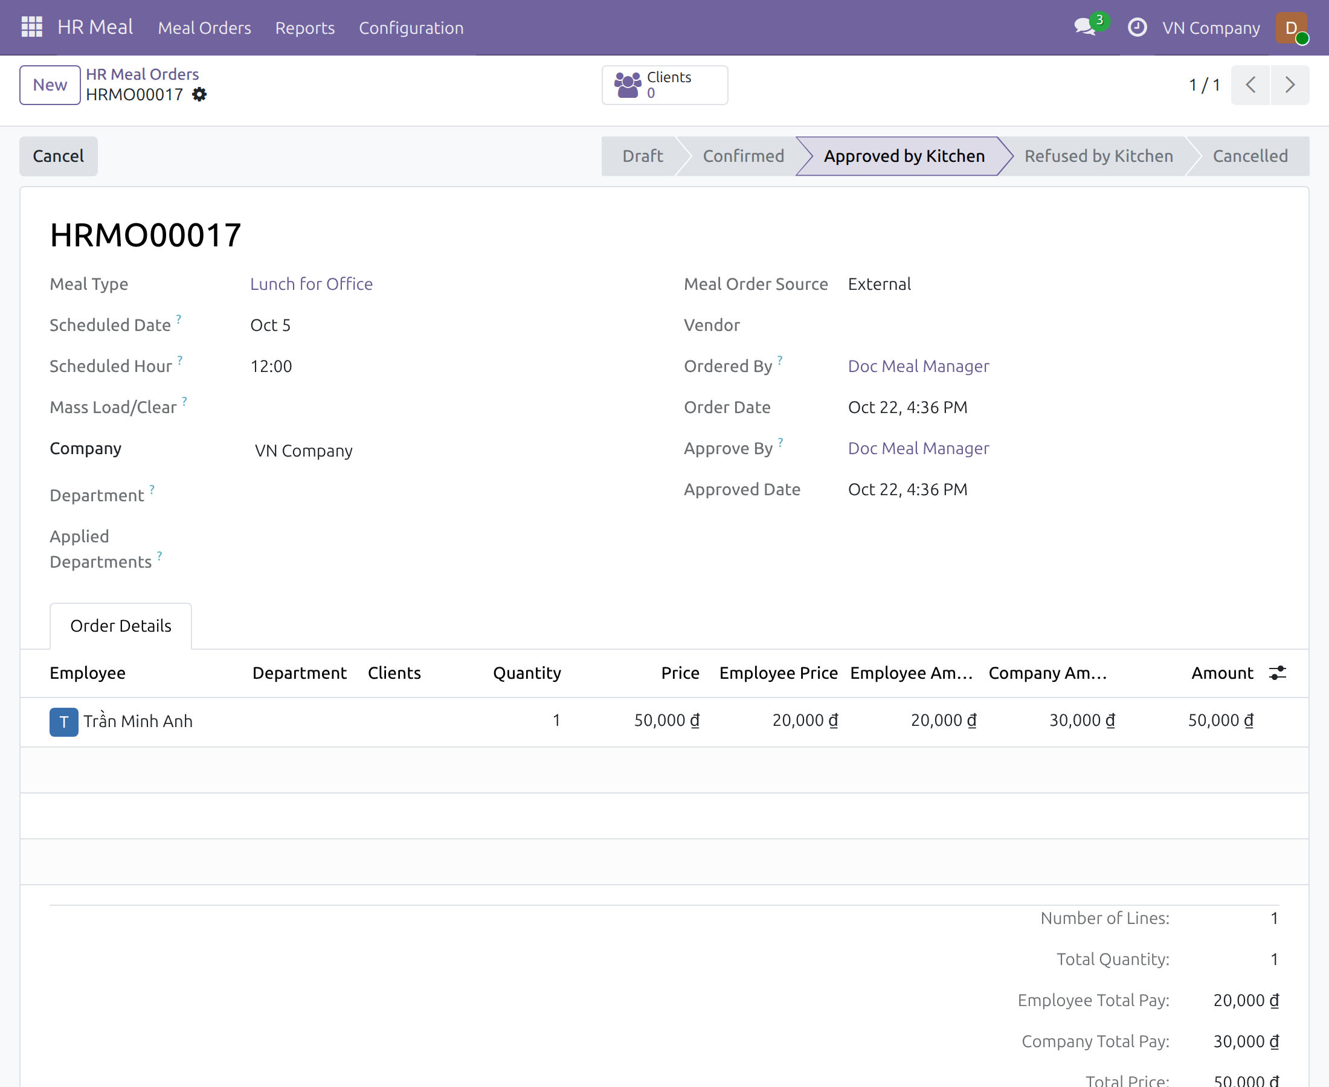Click the Trần Minh Anh avatar
The image size is (1329, 1087).
coord(64,722)
